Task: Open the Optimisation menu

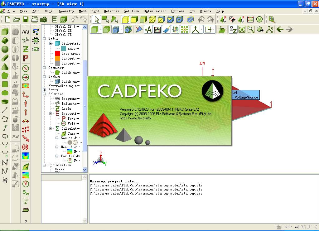Action: point(155,11)
